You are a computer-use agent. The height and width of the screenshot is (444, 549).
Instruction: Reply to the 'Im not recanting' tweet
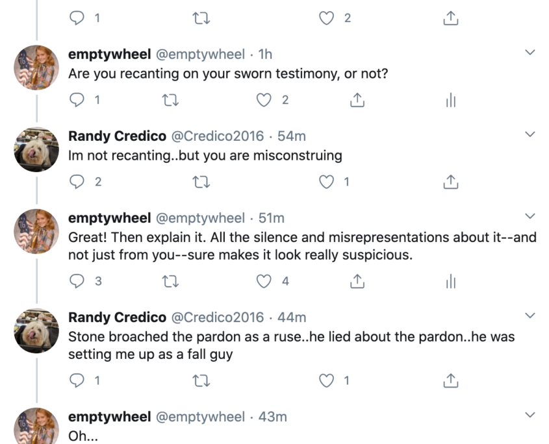(x=77, y=182)
